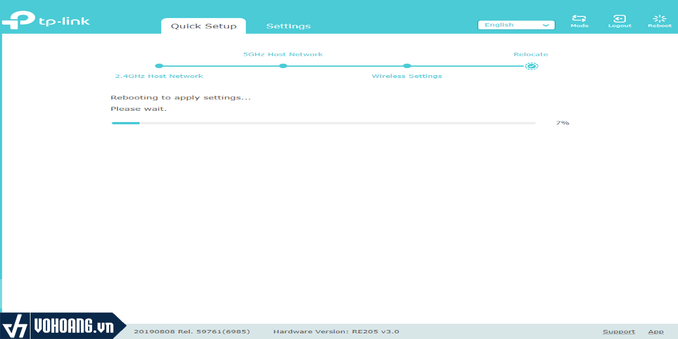Click the Please wait text
Image resolution: width=678 pixels, height=339 pixels.
tap(139, 108)
